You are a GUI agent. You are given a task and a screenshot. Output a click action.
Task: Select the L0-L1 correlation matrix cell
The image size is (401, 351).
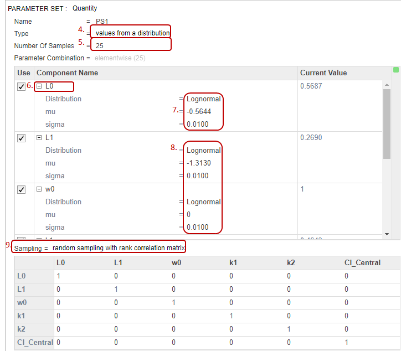click(116, 276)
